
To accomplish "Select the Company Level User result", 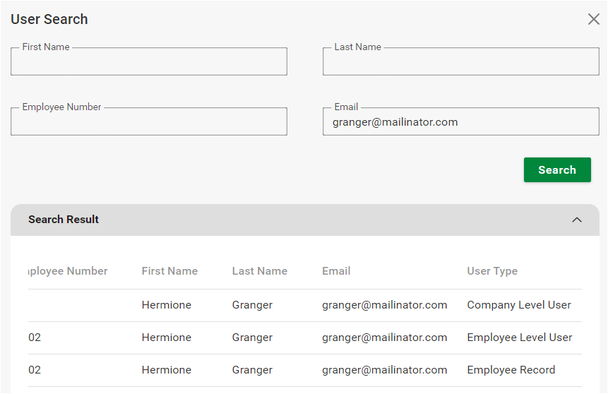I will point(519,305).
